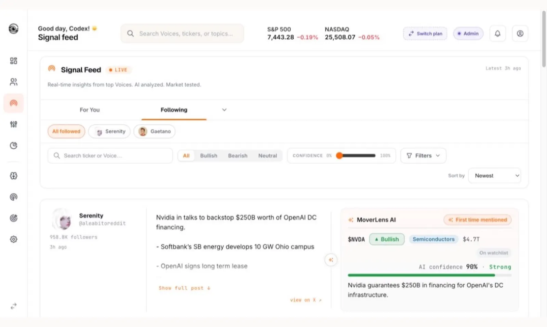Open notifications bell
This screenshot has height=327, width=547.
497,33
